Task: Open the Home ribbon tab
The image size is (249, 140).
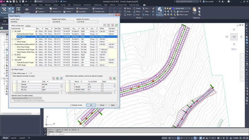Action: 4,5
